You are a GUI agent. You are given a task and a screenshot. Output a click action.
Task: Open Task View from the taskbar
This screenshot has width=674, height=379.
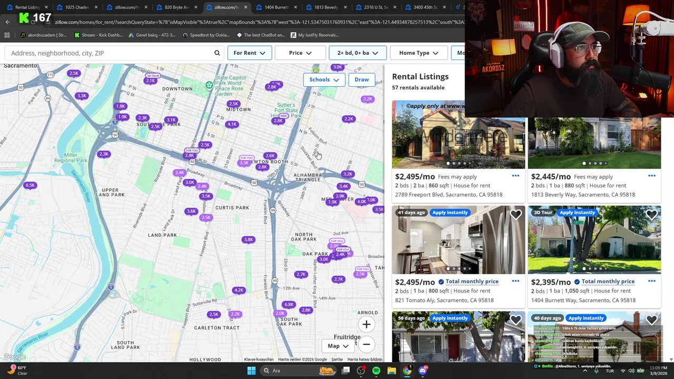(x=345, y=371)
